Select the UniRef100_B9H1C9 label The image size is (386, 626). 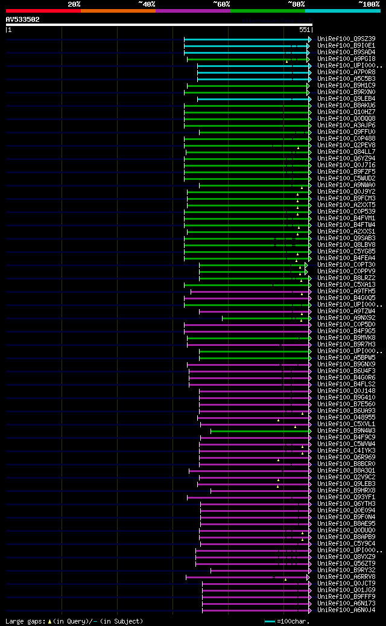click(x=346, y=86)
